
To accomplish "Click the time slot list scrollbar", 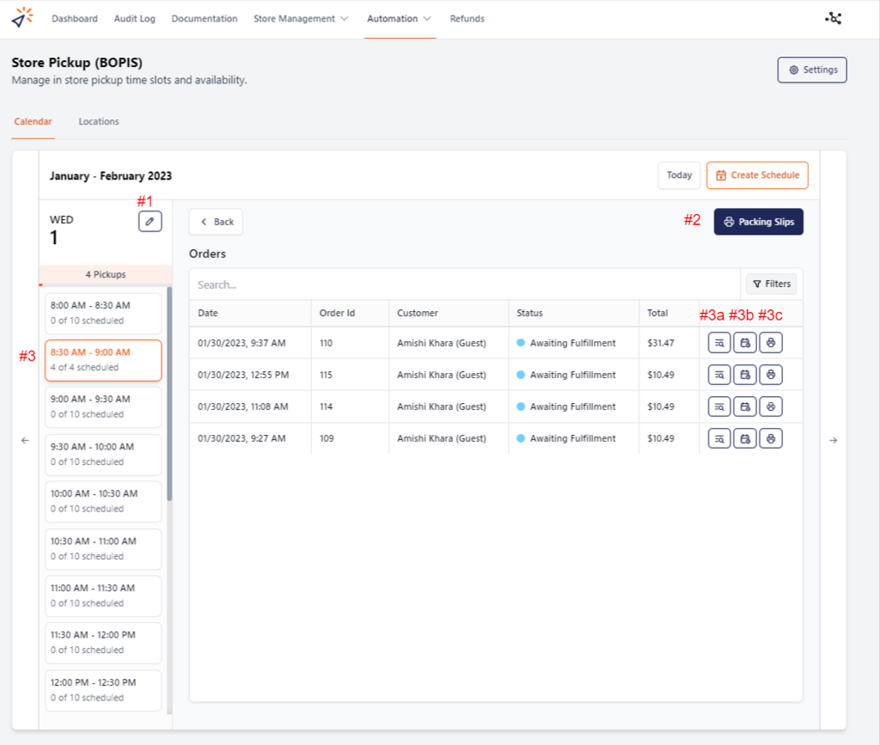I will (169, 394).
